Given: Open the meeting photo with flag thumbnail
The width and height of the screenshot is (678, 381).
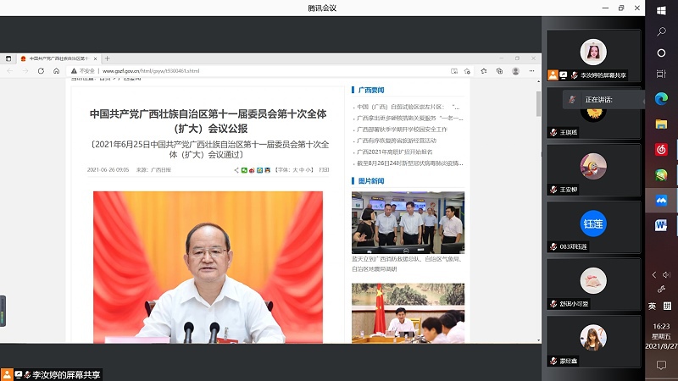Looking at the screenshot, I should pyautogui.click(x=408, y=313).
